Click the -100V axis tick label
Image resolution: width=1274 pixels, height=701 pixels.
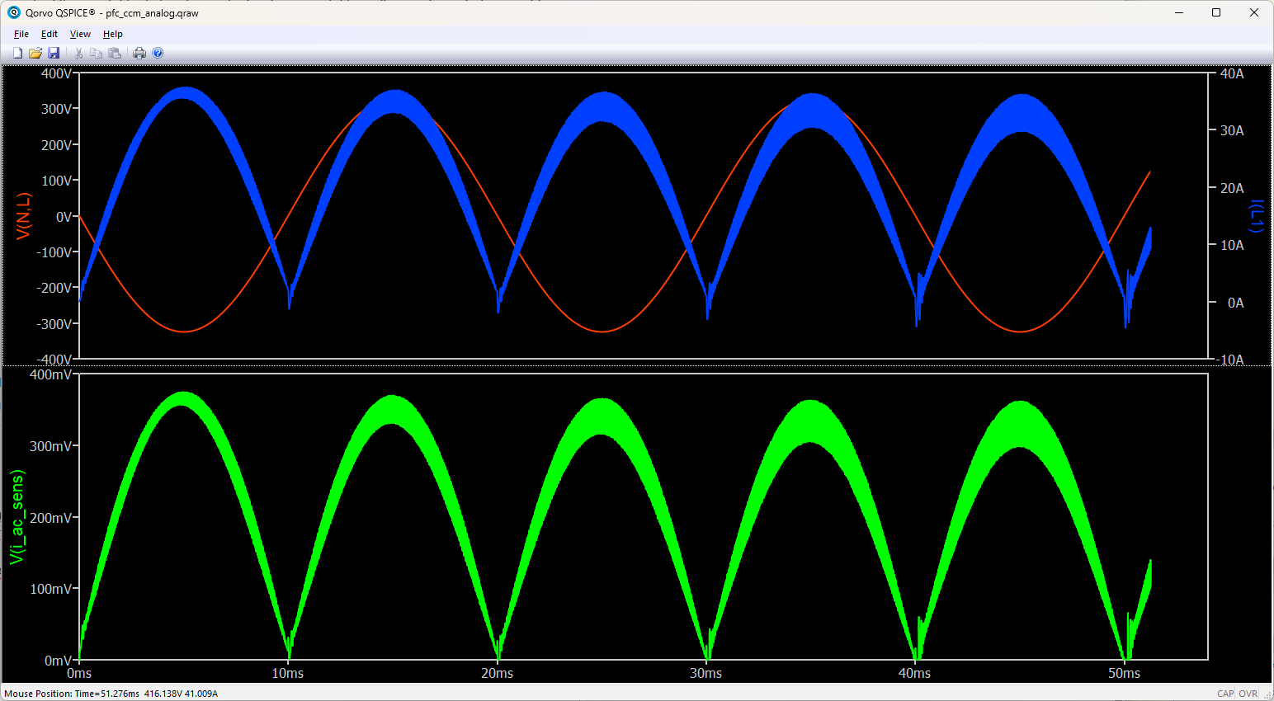pos(54,252)
